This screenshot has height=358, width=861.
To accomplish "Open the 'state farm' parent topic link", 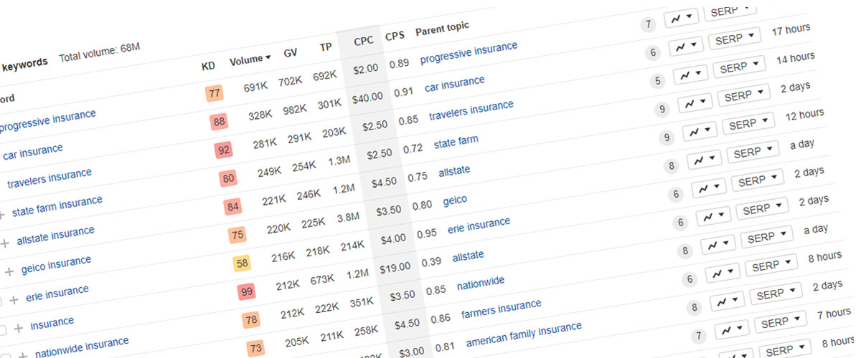I will point(456,142).
